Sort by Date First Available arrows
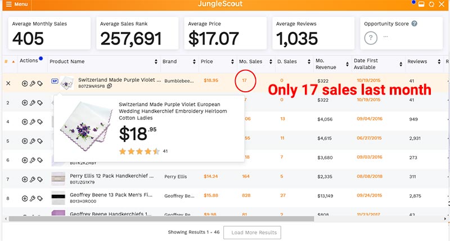The image size is (450, 241). [x=400, y=64]
